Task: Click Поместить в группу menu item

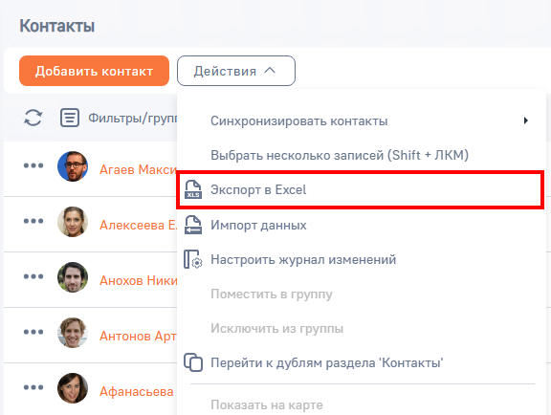Action: pyautogui.click(x=361, y=294)
